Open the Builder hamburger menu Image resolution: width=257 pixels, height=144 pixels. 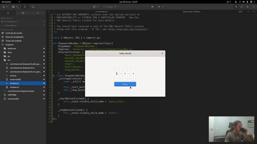pyautogui.click(x=247, y=7)
